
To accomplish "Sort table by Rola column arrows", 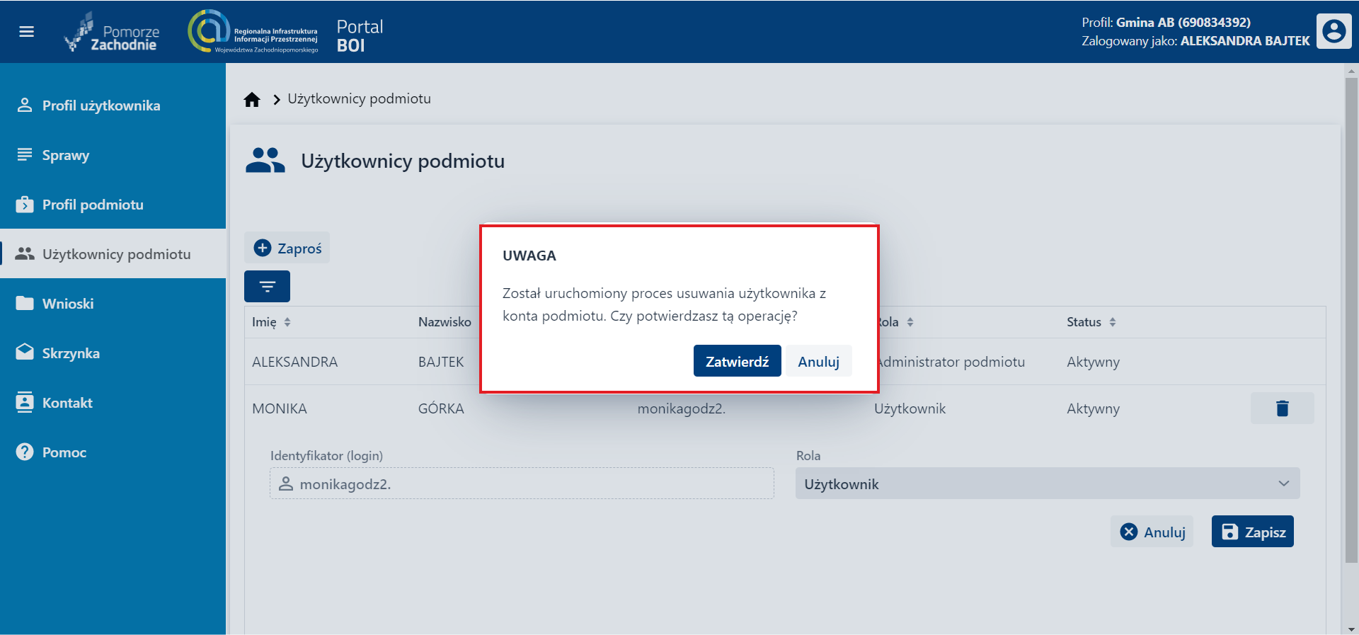I will tap(910, 322).
